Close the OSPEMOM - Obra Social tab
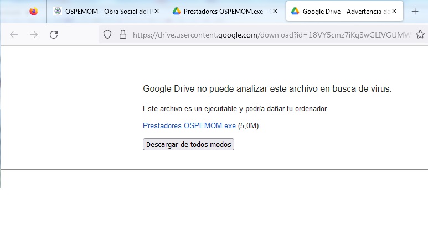This screenshot has width=428, height=247. tap(156, 11)
